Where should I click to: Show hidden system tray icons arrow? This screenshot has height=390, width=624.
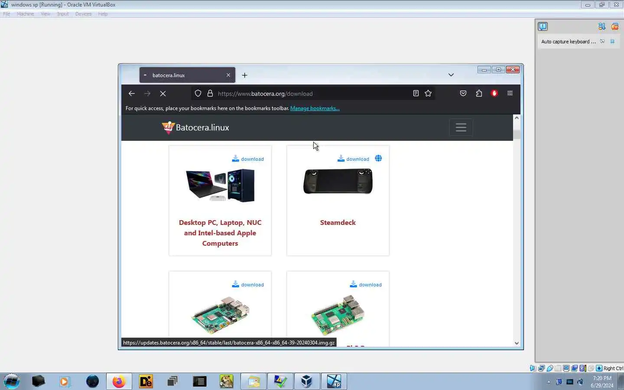click(549, 382)
